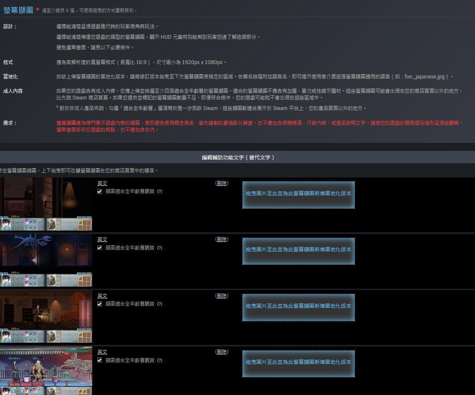Open the (?) help icon on teddy bear row

pyautogui.click(x=159, y=304)
